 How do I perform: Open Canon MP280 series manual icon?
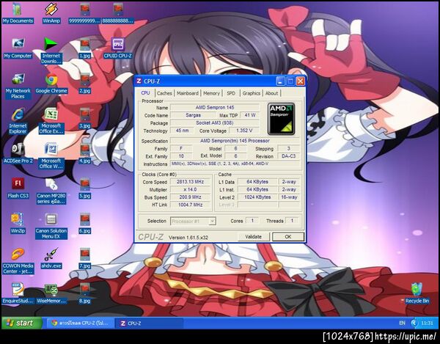coord(51,191)
